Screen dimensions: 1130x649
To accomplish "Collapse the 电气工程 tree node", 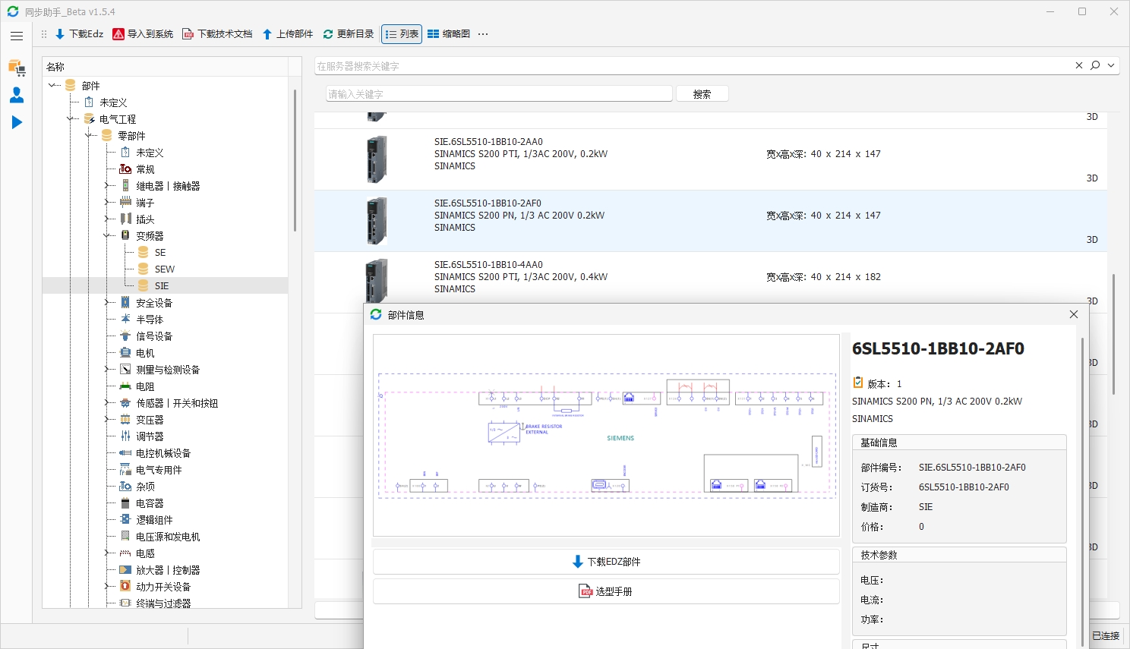I will coord(71,118).
